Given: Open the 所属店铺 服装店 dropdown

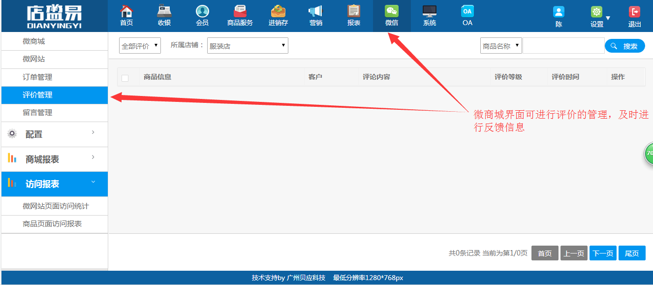Looking at the screenshot, I should (x=248, y=46).
